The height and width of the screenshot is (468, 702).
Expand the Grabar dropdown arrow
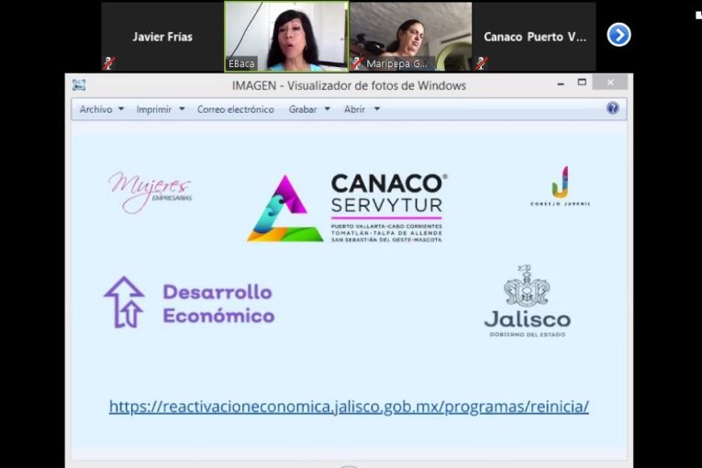point(328,109)
